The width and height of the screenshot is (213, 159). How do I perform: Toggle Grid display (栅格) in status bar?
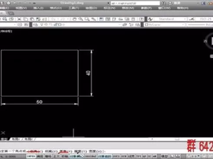[48, 156]
